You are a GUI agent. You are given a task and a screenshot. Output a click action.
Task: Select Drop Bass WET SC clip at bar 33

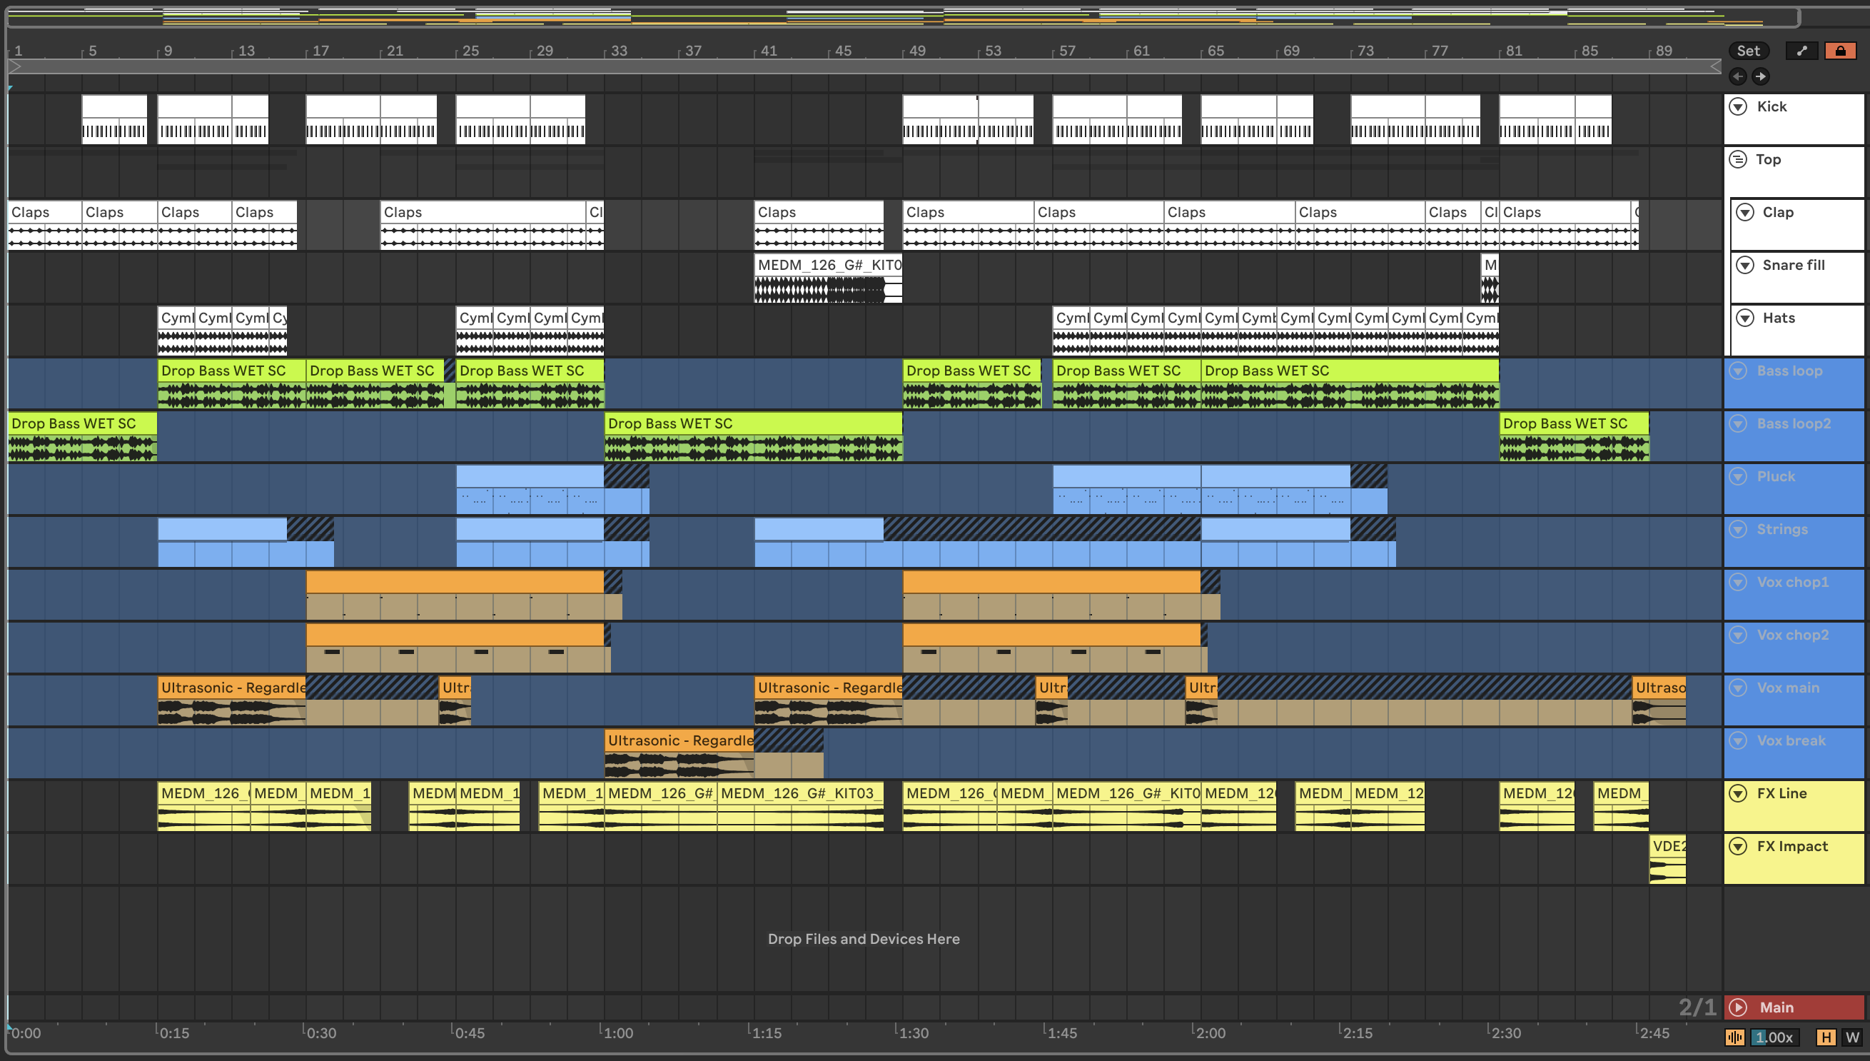753,436
